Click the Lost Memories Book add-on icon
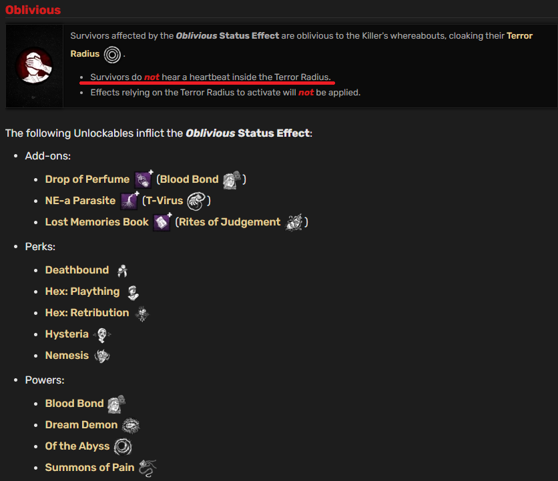Screen dimensions: 558x481 point(162,222)
